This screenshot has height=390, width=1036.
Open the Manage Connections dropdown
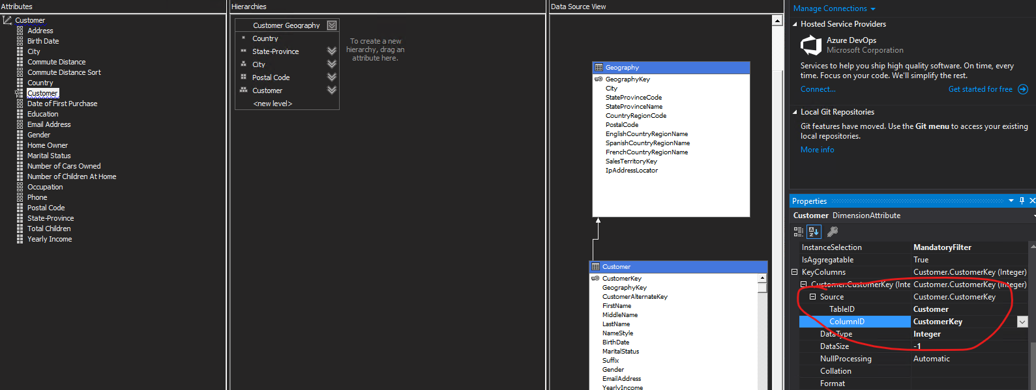tap(835, 8)
